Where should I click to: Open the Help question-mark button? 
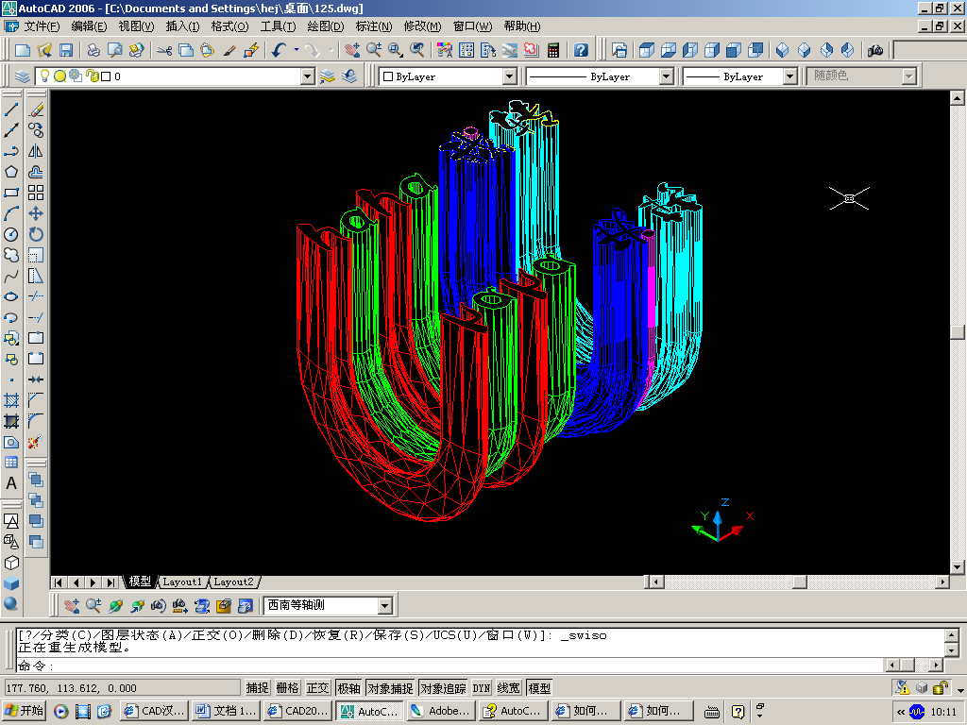[581, 51]
